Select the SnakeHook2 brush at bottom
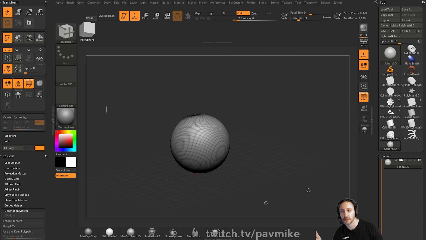 152,233
